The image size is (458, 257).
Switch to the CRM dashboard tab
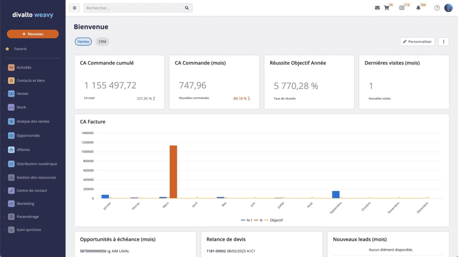tap(102, 42)
